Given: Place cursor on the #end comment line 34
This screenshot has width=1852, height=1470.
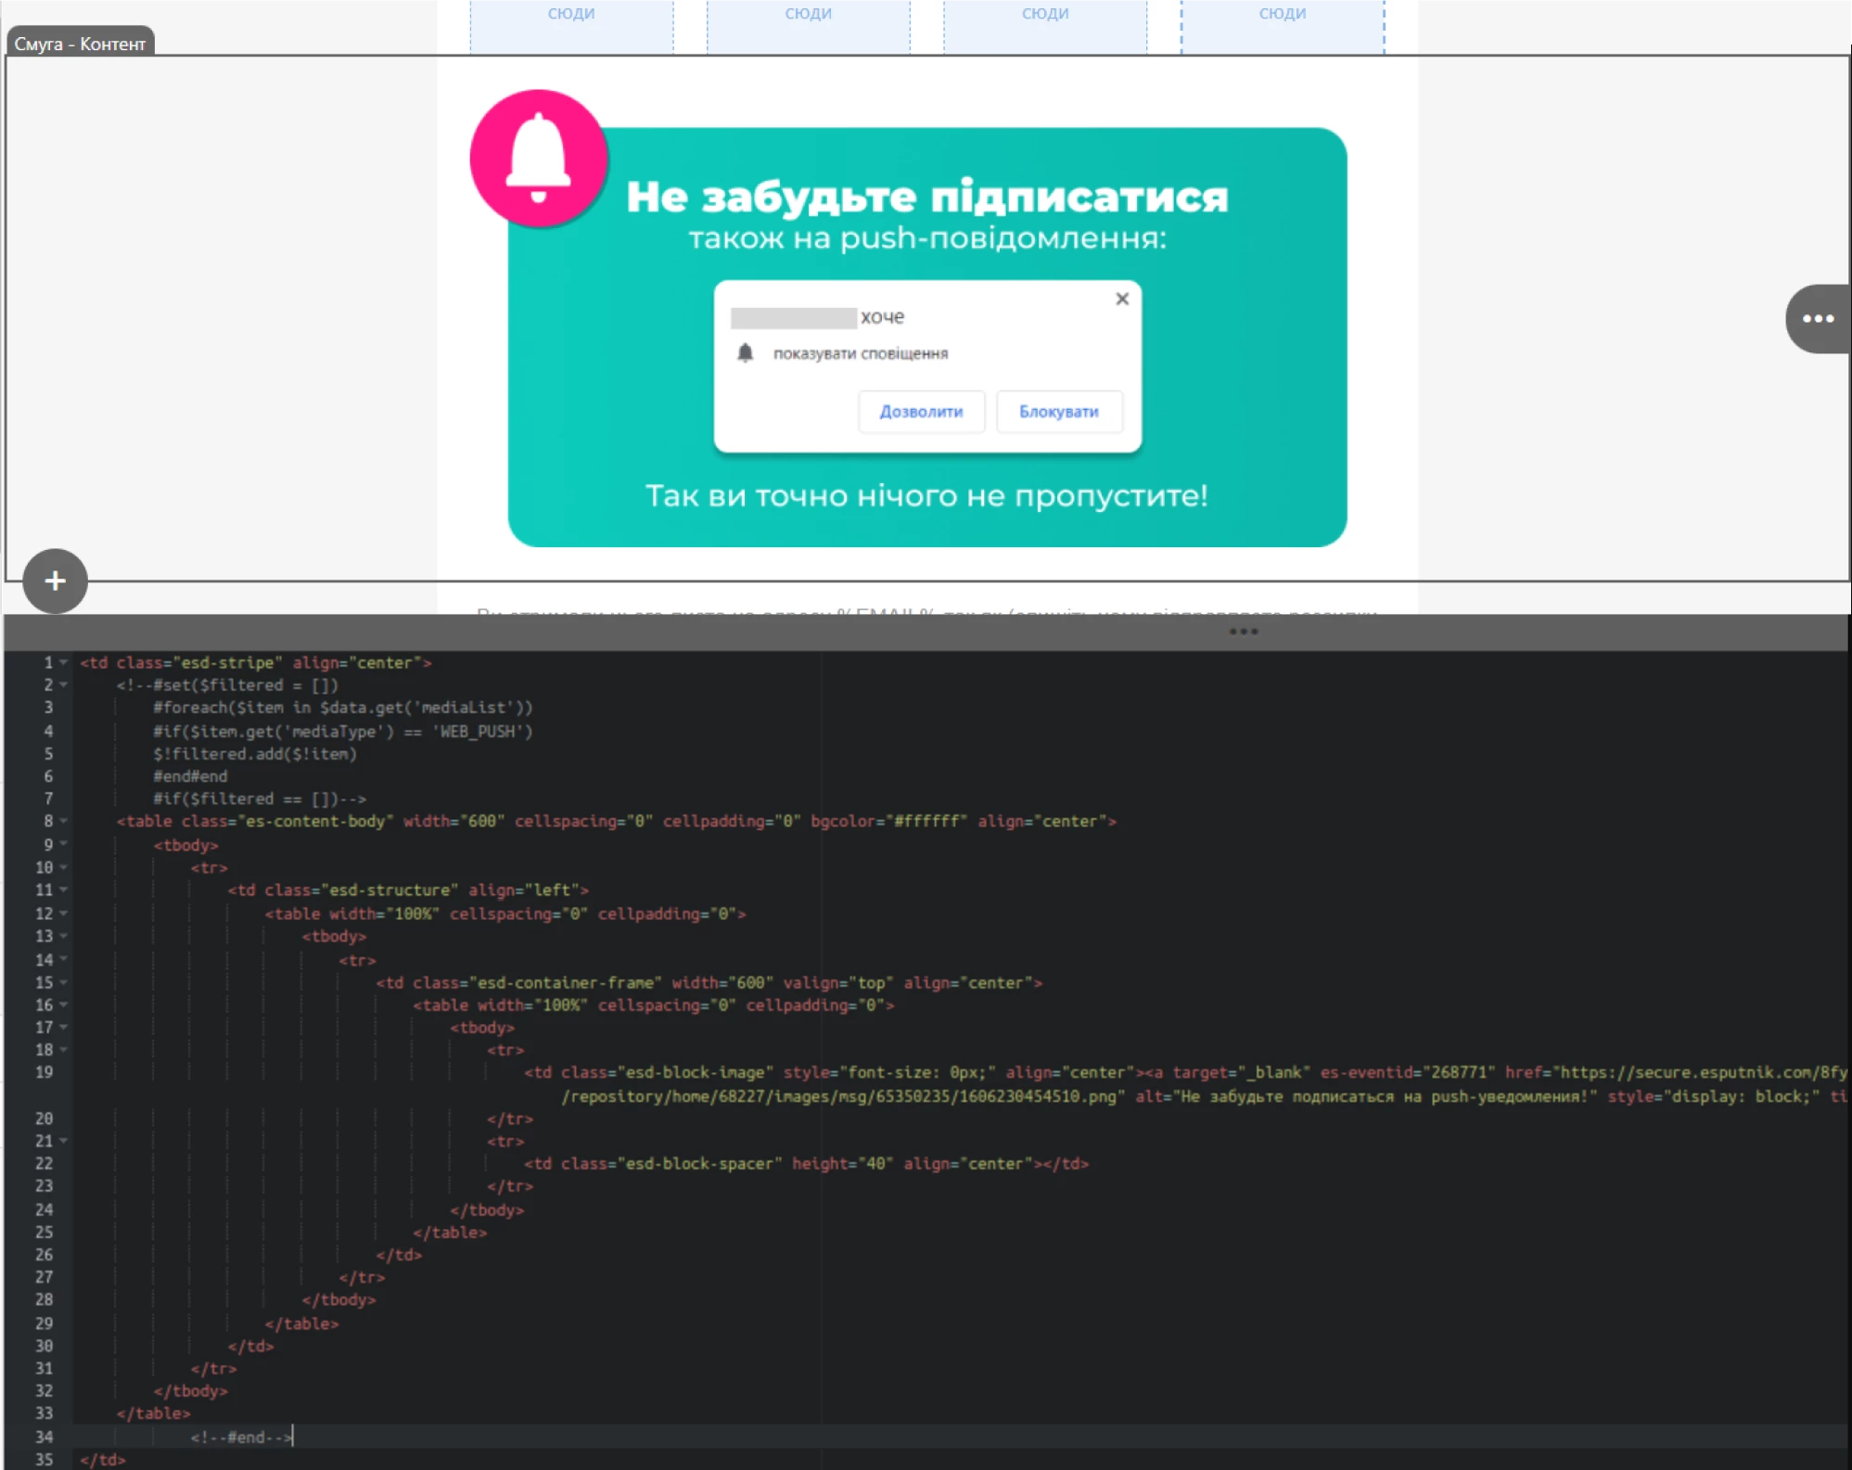Looking at the screenshot, I should point(241,1437).
